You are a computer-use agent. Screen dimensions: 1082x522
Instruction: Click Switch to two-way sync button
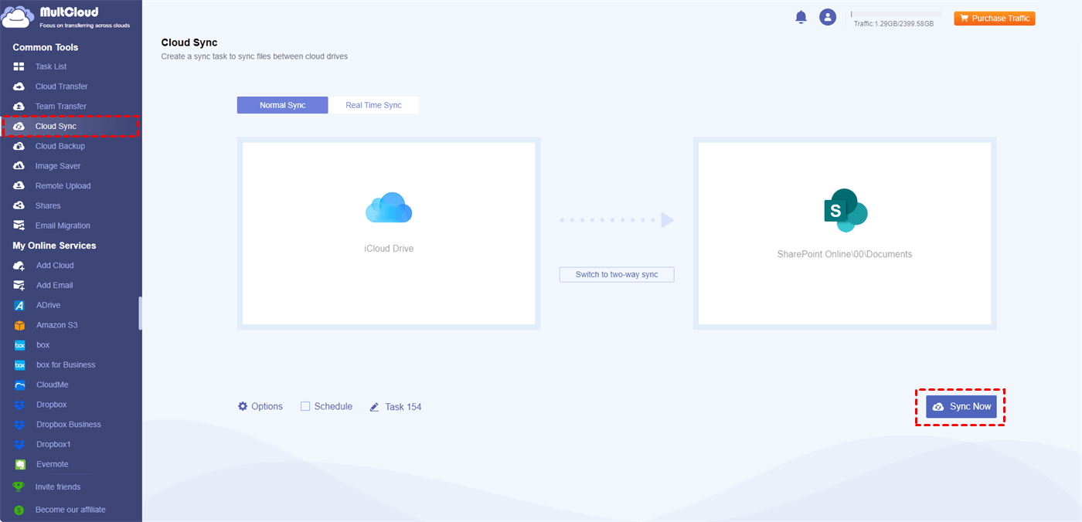tap(617, 274)
